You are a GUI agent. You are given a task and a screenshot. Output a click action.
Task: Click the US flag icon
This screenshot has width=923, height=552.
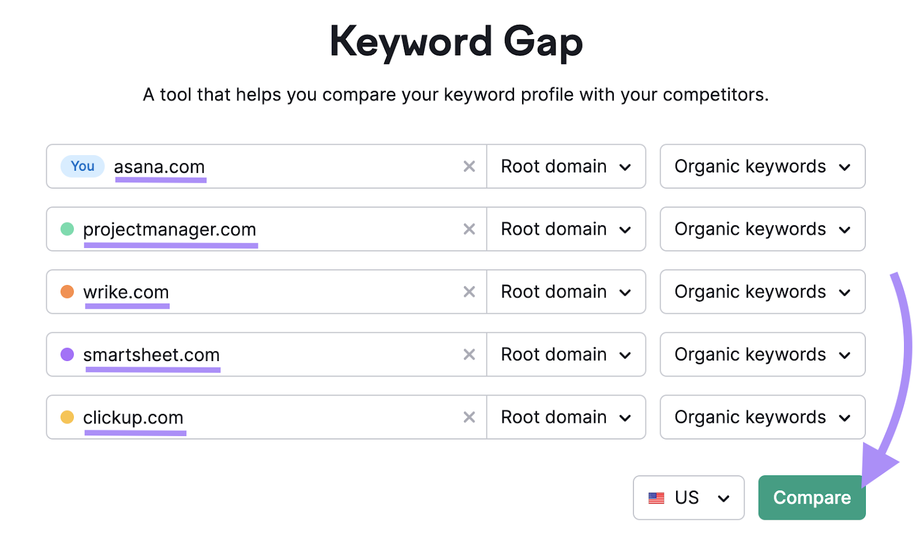click(656, 497)
